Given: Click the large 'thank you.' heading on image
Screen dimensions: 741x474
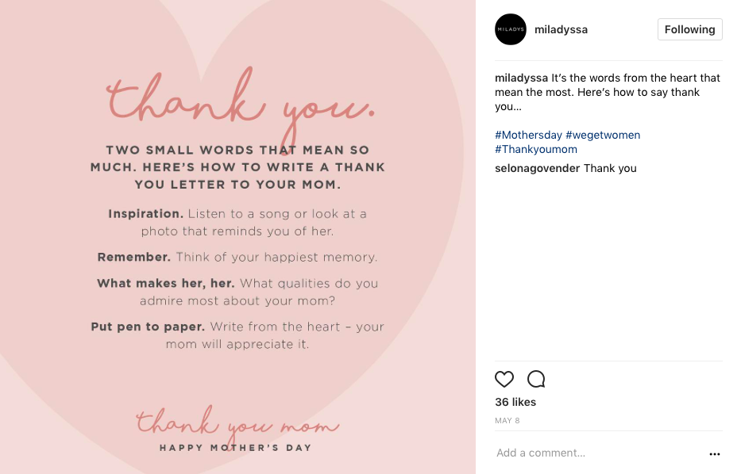Looking at the screenshot, I should pos(241,101).
